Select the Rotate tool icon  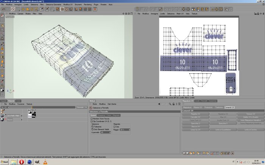click(x=32, y=9)
